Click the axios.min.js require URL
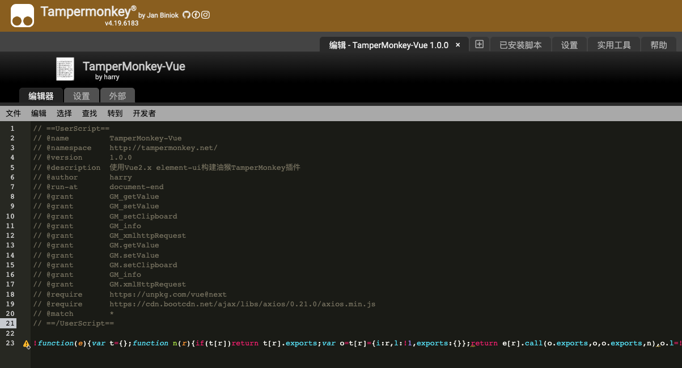 (243, 304)
